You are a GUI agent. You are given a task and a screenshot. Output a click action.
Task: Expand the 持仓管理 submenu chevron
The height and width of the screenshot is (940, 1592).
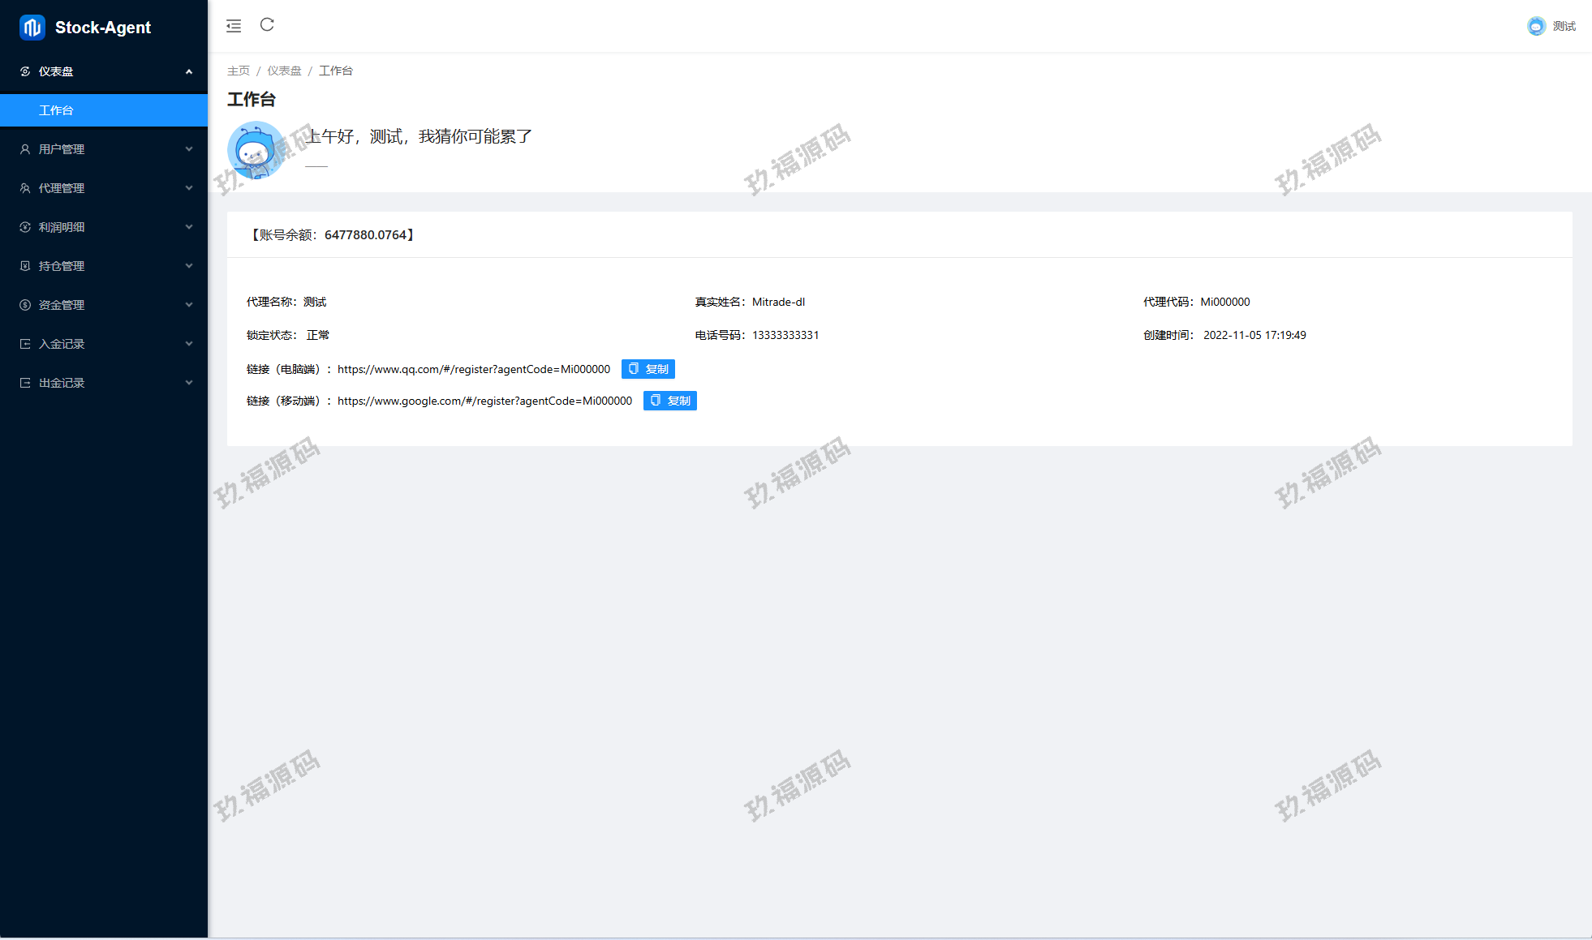(x=189, y=266)
